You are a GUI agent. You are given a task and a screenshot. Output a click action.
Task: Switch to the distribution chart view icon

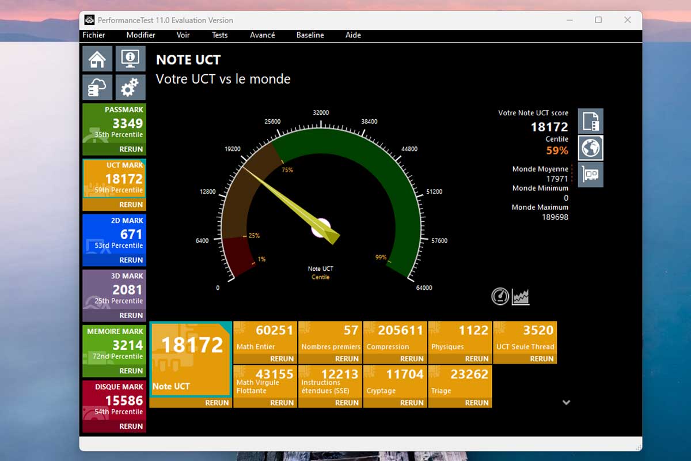(521, 296)
